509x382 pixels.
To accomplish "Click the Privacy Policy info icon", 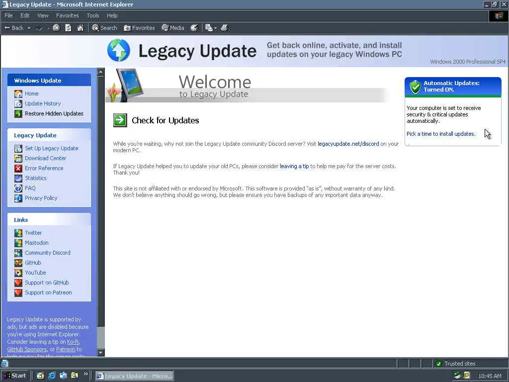I will (x=18, y=198).
